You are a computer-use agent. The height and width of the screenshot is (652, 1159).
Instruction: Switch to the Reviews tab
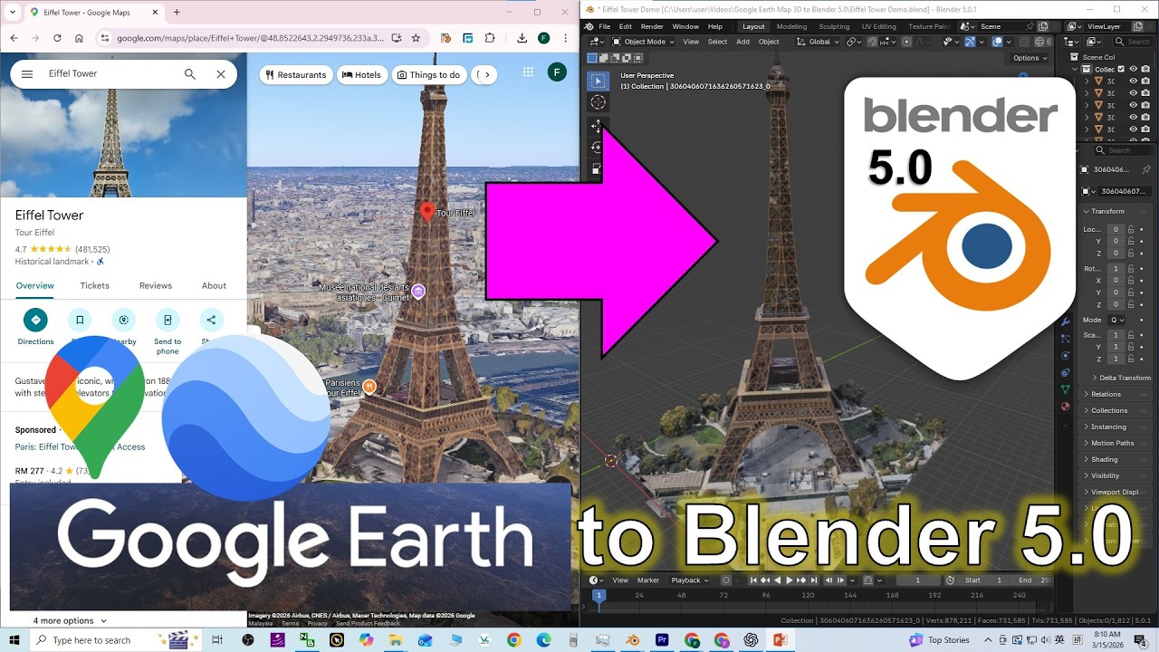[156, 285]
